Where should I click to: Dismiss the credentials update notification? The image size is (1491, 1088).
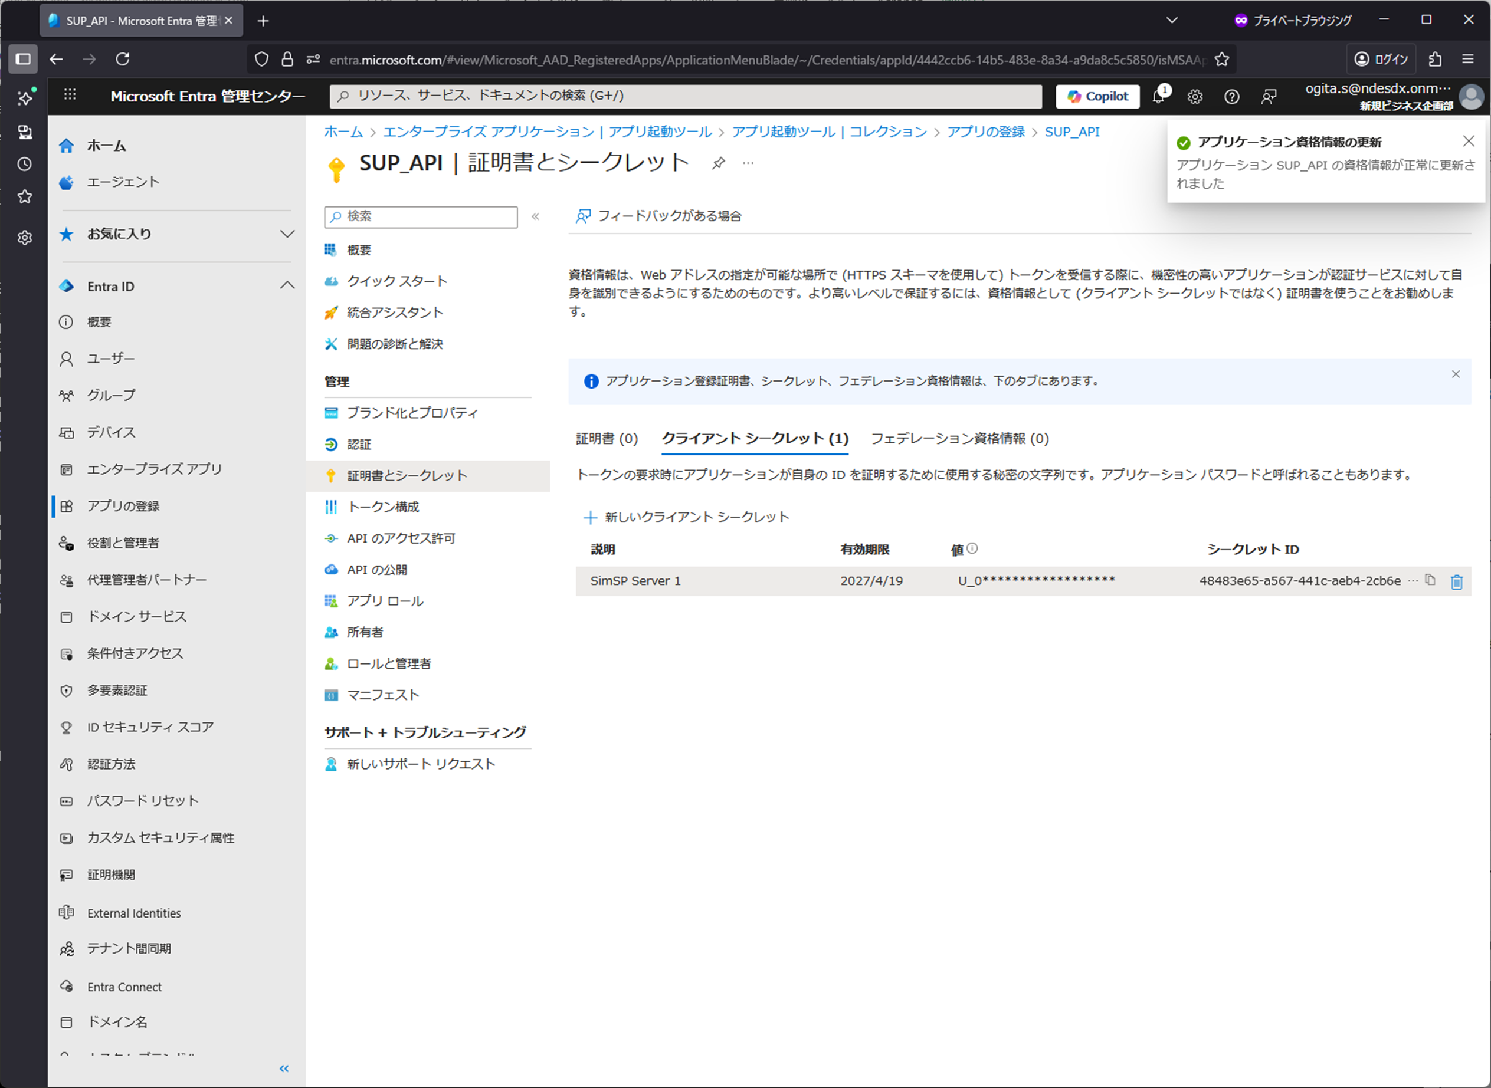pyautogui.click(x=1468, y=142)
